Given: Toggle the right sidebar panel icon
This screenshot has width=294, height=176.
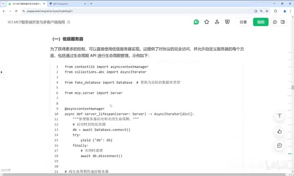Looking at the screenshot, I should (x=283, y=22).
